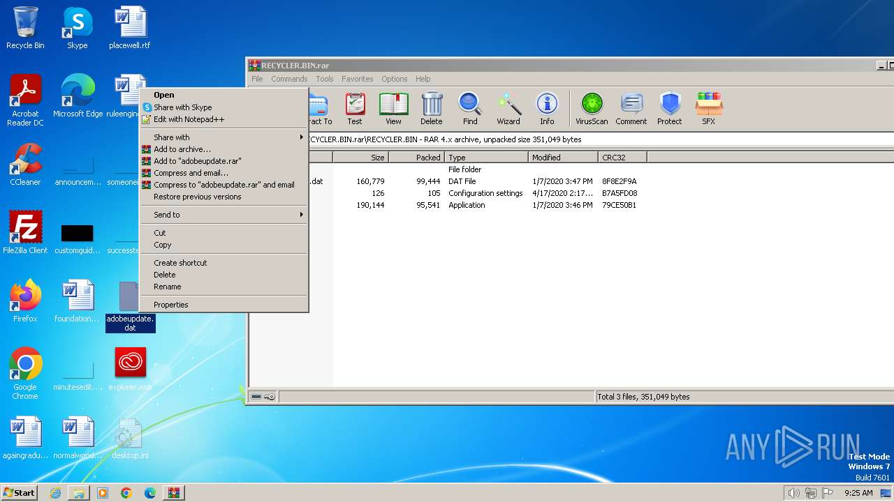
Task: Choose Open in the context menu
Action: (223, 95)
